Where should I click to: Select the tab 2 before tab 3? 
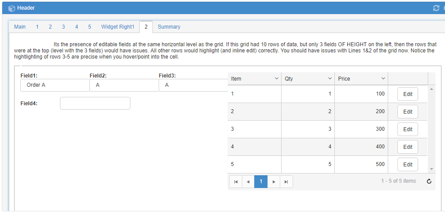50,27
